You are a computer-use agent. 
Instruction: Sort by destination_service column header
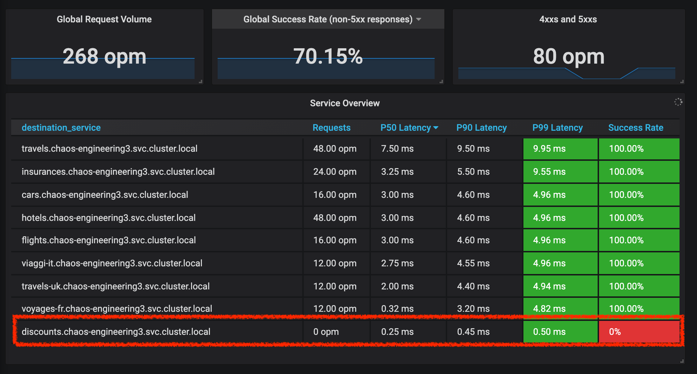61,128
